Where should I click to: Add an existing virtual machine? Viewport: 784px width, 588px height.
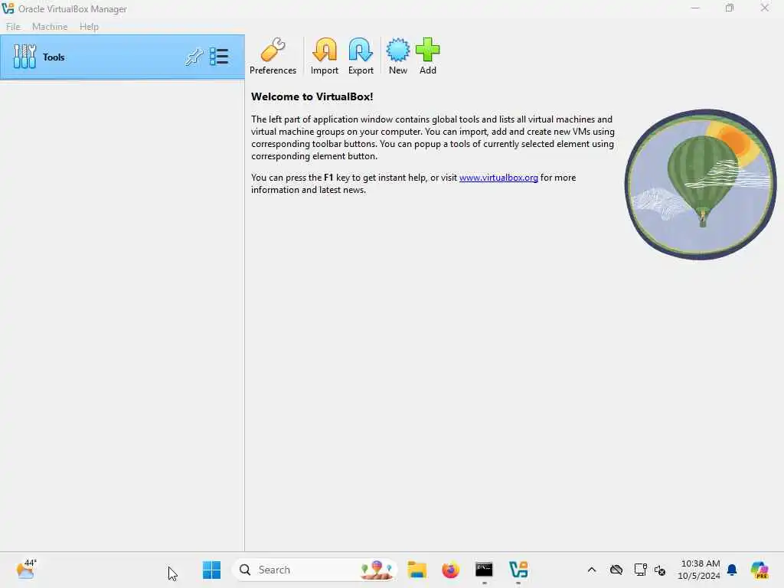click(x=427, y=57)
